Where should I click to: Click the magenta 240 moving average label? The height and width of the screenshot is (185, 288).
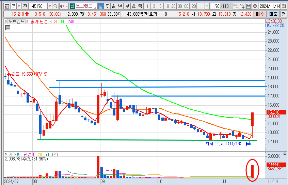71,22
